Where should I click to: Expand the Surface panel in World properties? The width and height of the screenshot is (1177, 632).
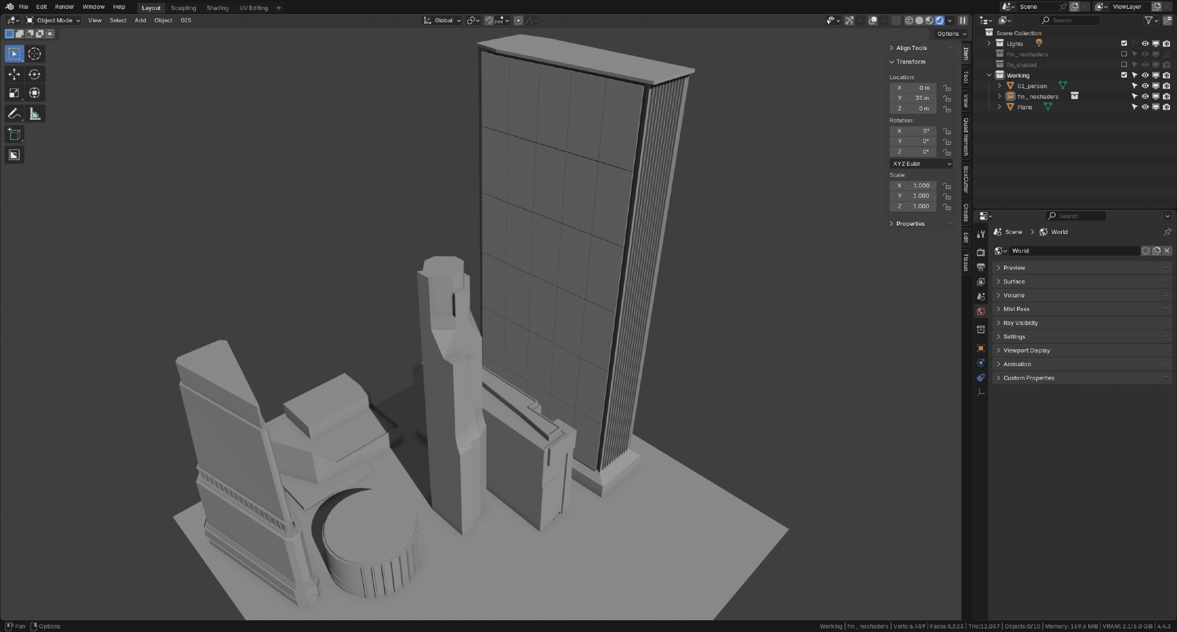tap(1014, 282)
